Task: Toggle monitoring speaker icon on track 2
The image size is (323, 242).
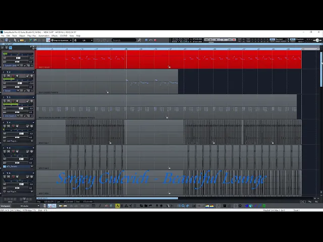Action: tap(17, 76)
